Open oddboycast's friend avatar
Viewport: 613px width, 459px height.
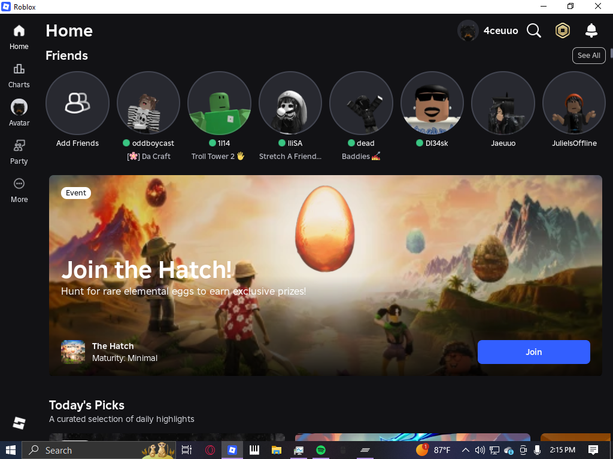148,103
